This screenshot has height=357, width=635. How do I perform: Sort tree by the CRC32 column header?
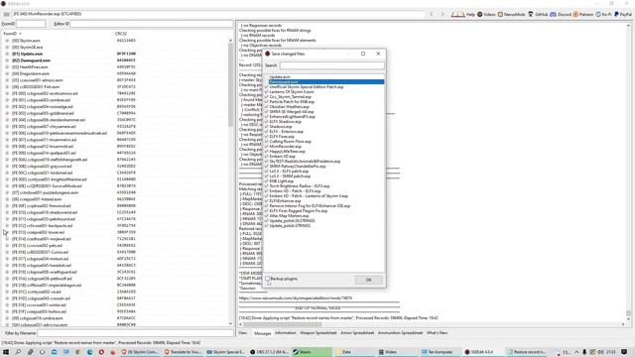tap(121, 34)
